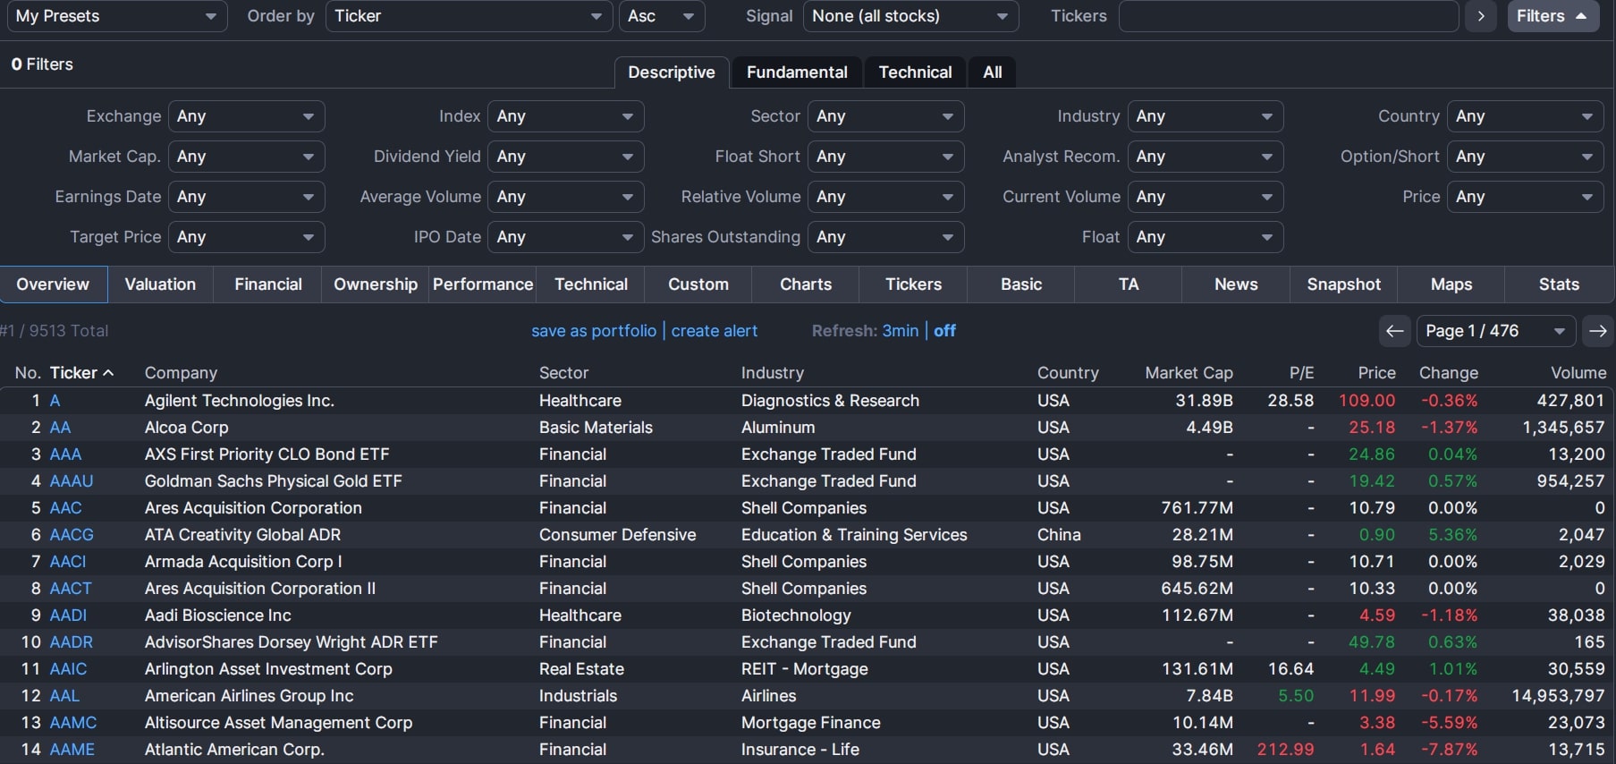
Task: Open the Industry filter dropdown
Action: [x=1206, y=116]
